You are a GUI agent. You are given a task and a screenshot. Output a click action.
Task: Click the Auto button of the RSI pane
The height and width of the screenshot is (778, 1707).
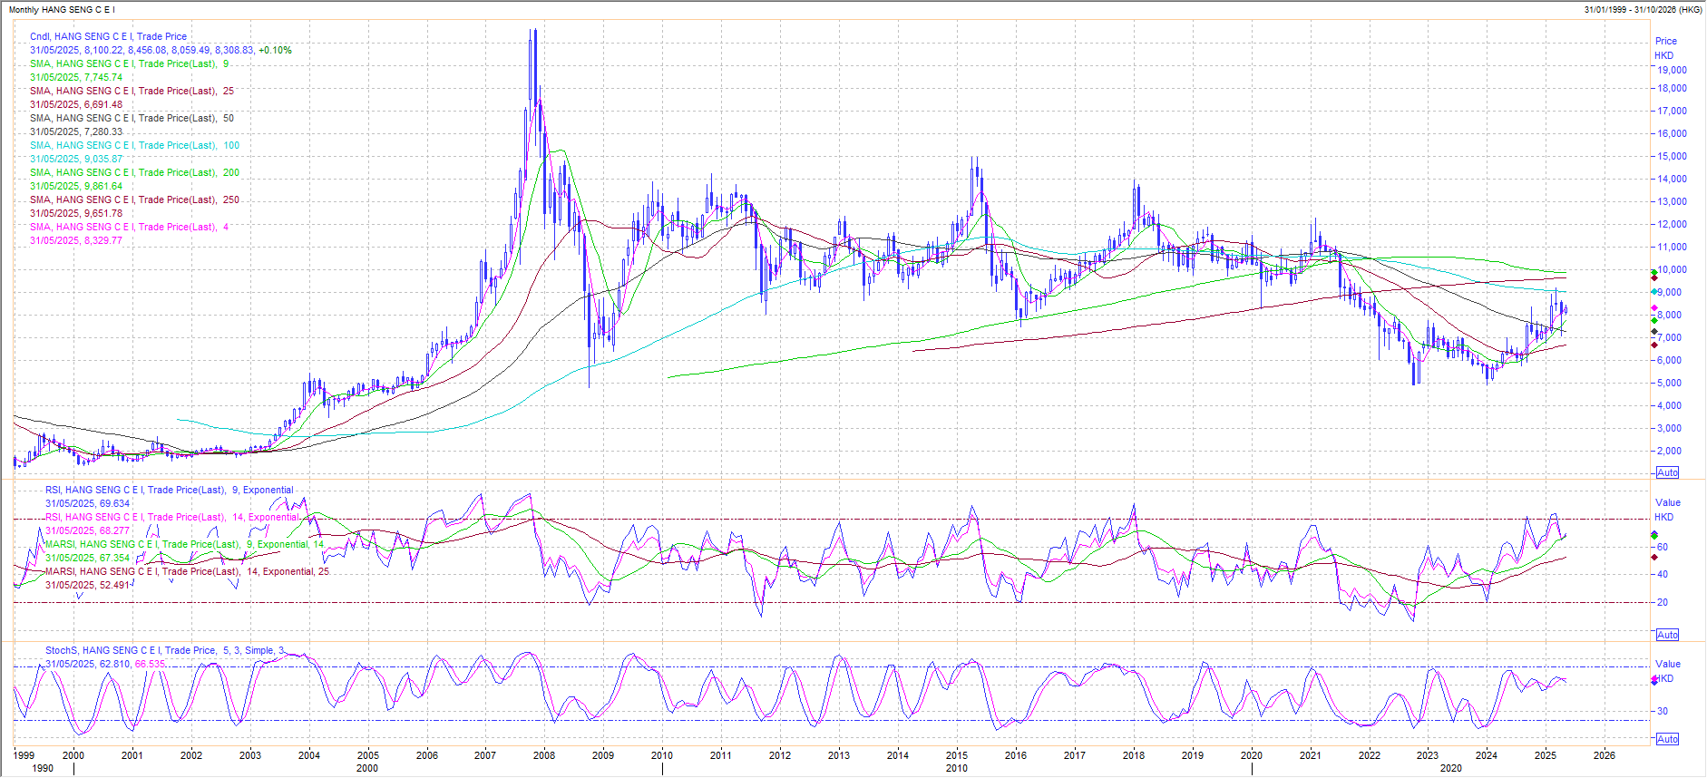[1667, 635]
